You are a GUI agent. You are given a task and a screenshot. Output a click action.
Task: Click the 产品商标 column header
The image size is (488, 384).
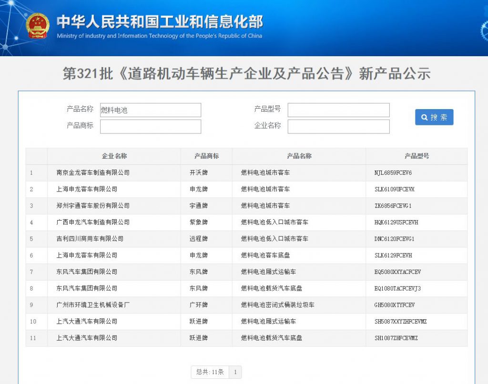(x=206, y=156)
